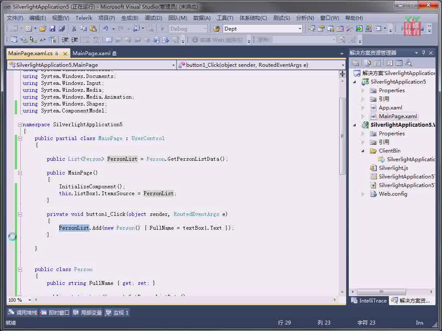Click the Comment Out Lines icon
This screenshot has width=442, height=331.
click(x=86, y=40)
